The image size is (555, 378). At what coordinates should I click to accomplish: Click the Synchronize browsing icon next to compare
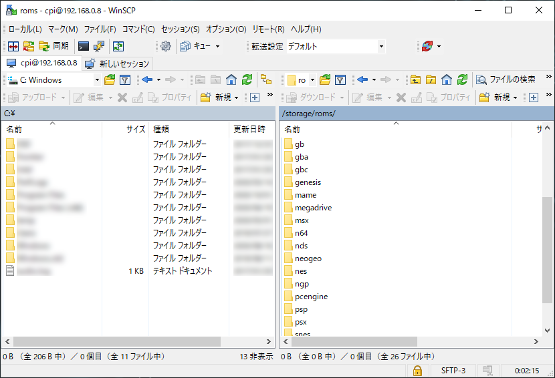(x=29, y=46)
